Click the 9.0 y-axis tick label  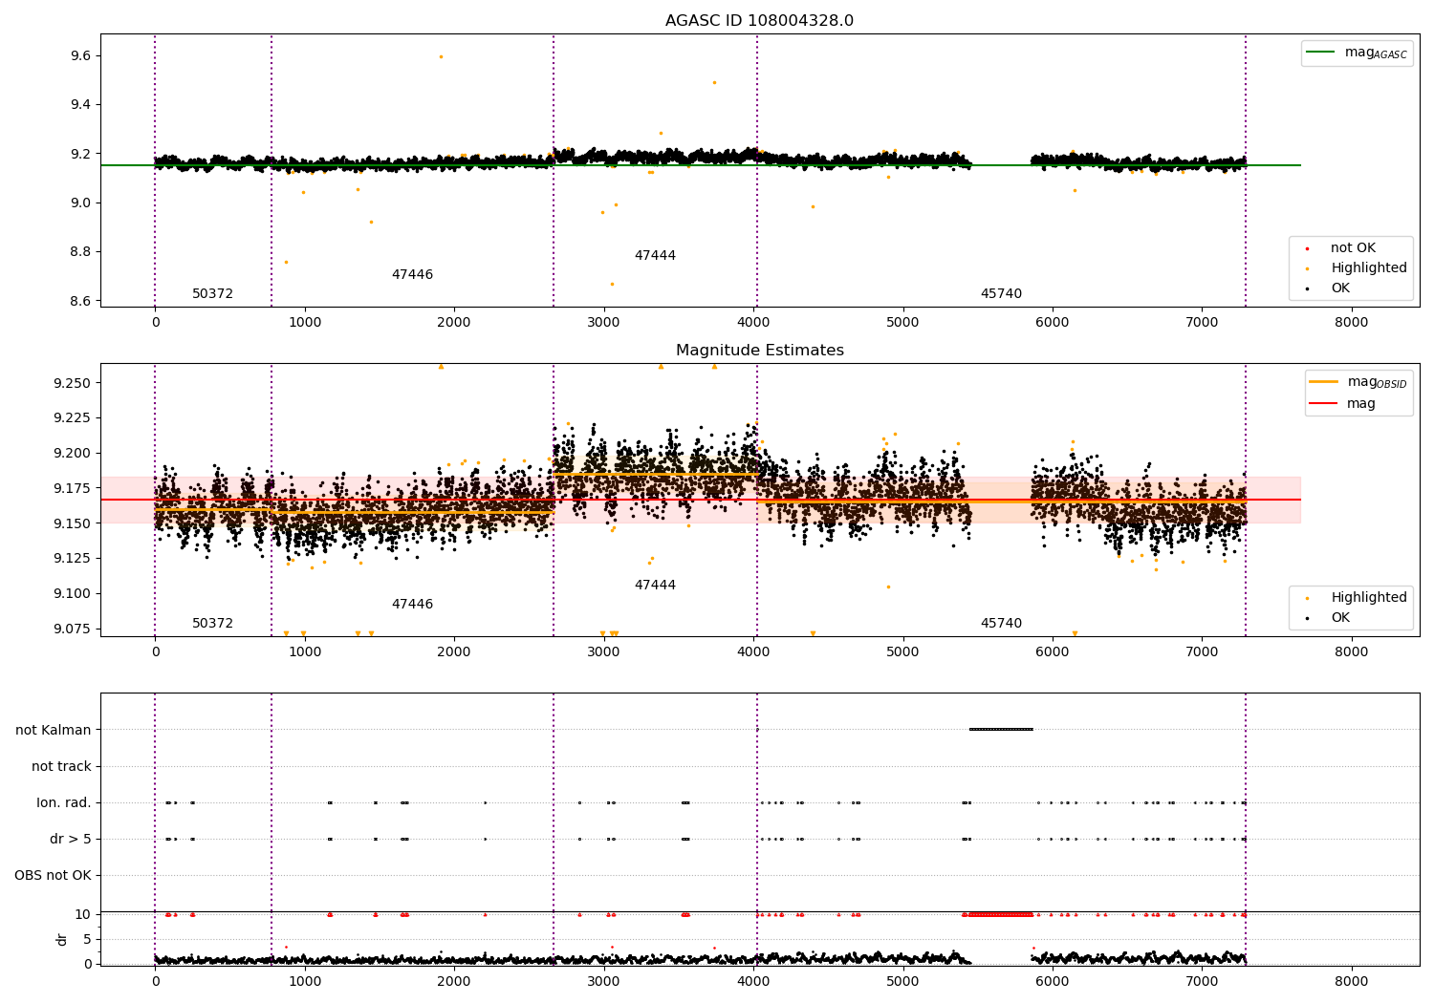point(80,203)
